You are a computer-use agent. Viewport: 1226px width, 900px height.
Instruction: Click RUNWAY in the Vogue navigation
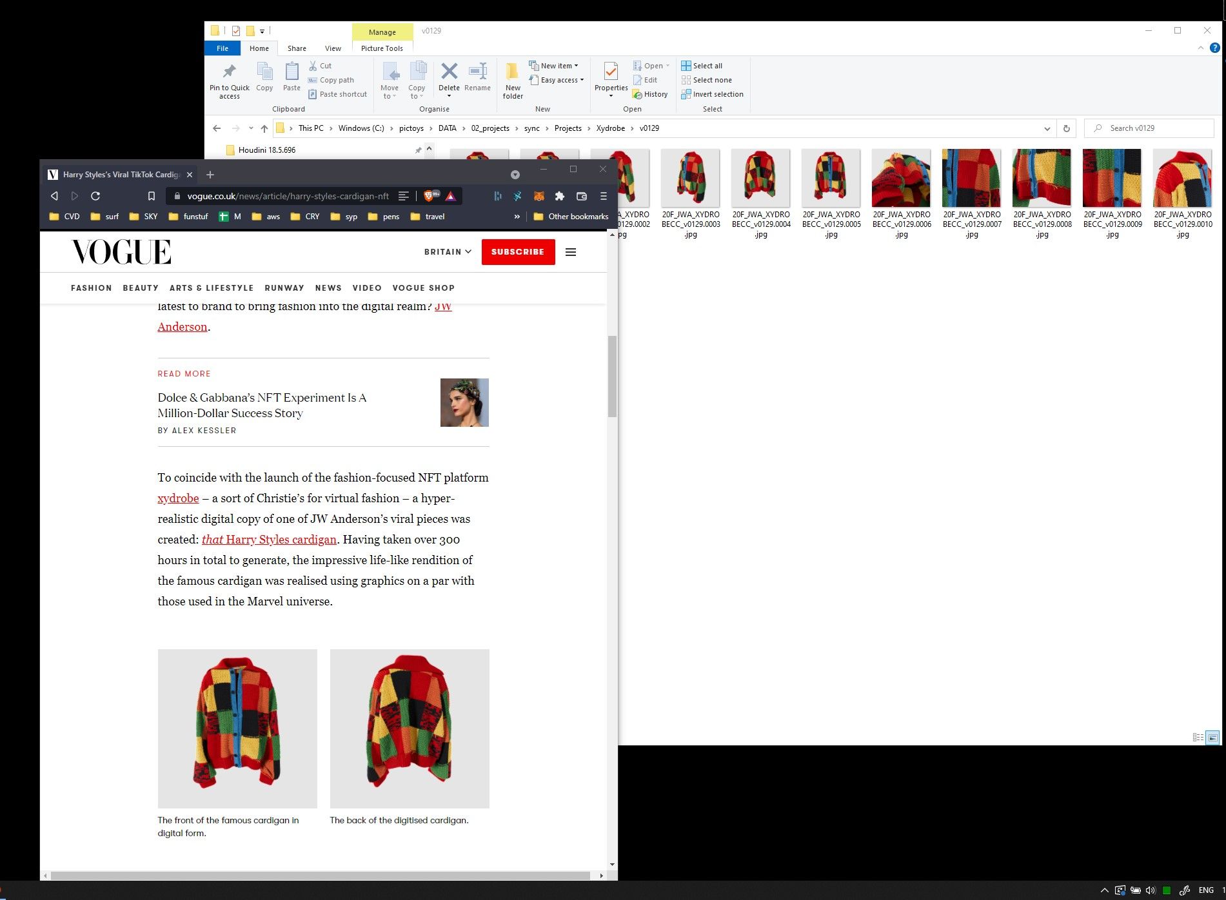[284, 288]
